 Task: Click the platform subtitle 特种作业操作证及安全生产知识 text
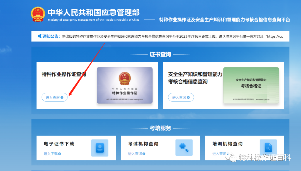(x=225, y=20)
